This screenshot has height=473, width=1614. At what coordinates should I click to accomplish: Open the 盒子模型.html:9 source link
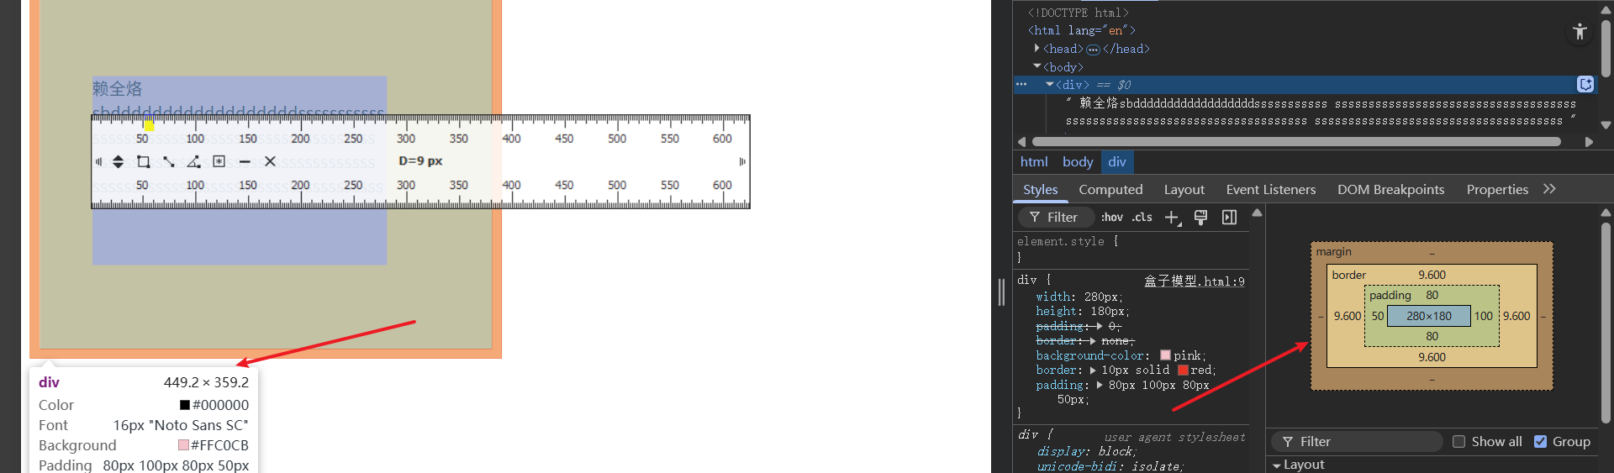[1194, 281]
